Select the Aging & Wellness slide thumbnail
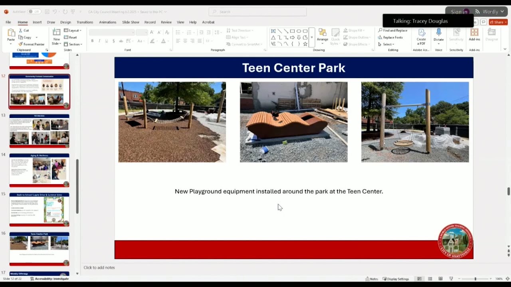This screenshot has width=511, height=287. click(x=39, y=170)
